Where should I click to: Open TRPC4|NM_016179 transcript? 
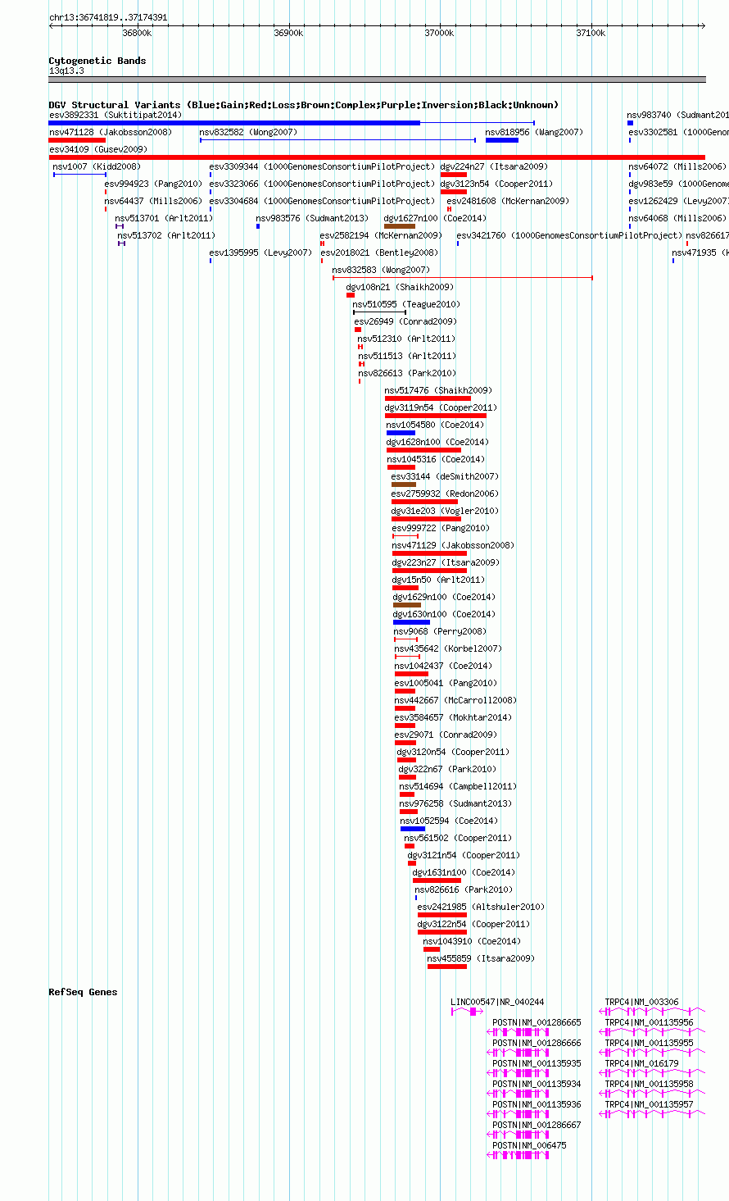(642, 1064)
